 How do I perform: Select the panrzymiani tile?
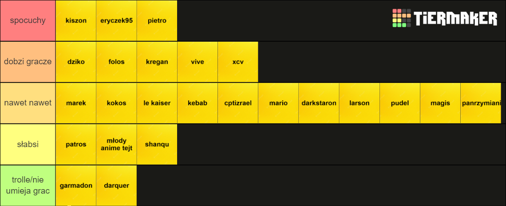481,103
